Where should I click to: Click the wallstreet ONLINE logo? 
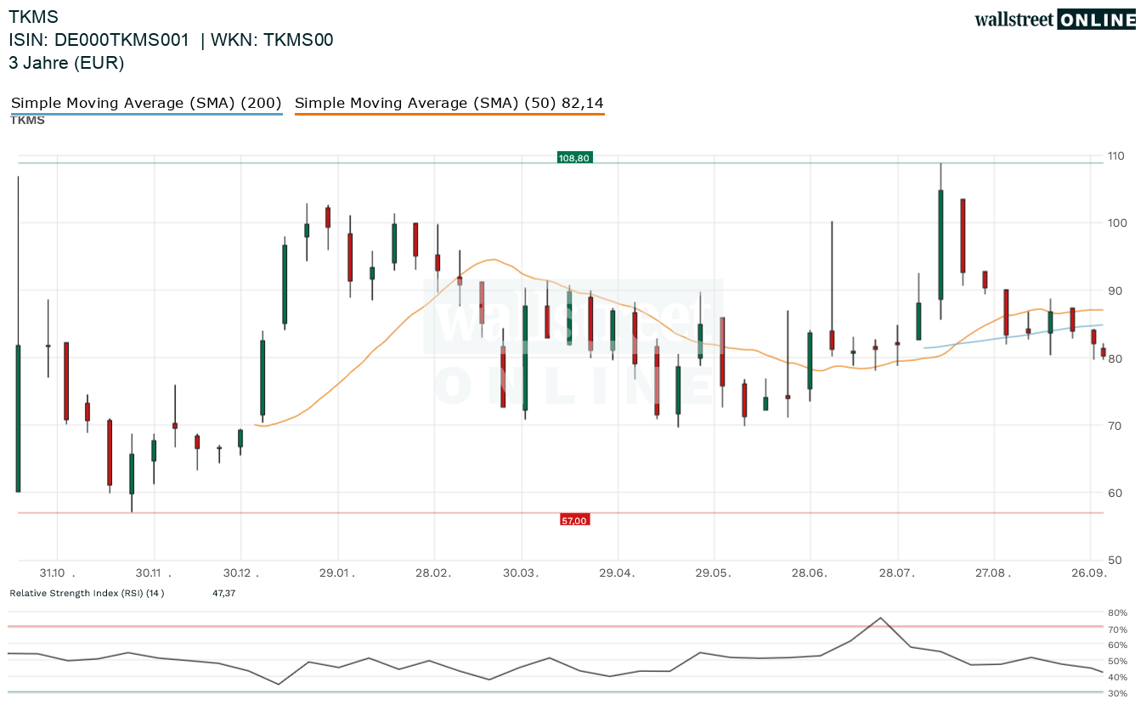click(1055, 20)
